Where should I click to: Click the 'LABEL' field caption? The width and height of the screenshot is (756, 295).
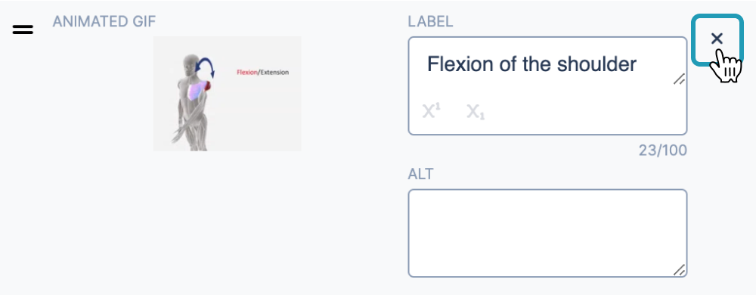coord(431,22)
